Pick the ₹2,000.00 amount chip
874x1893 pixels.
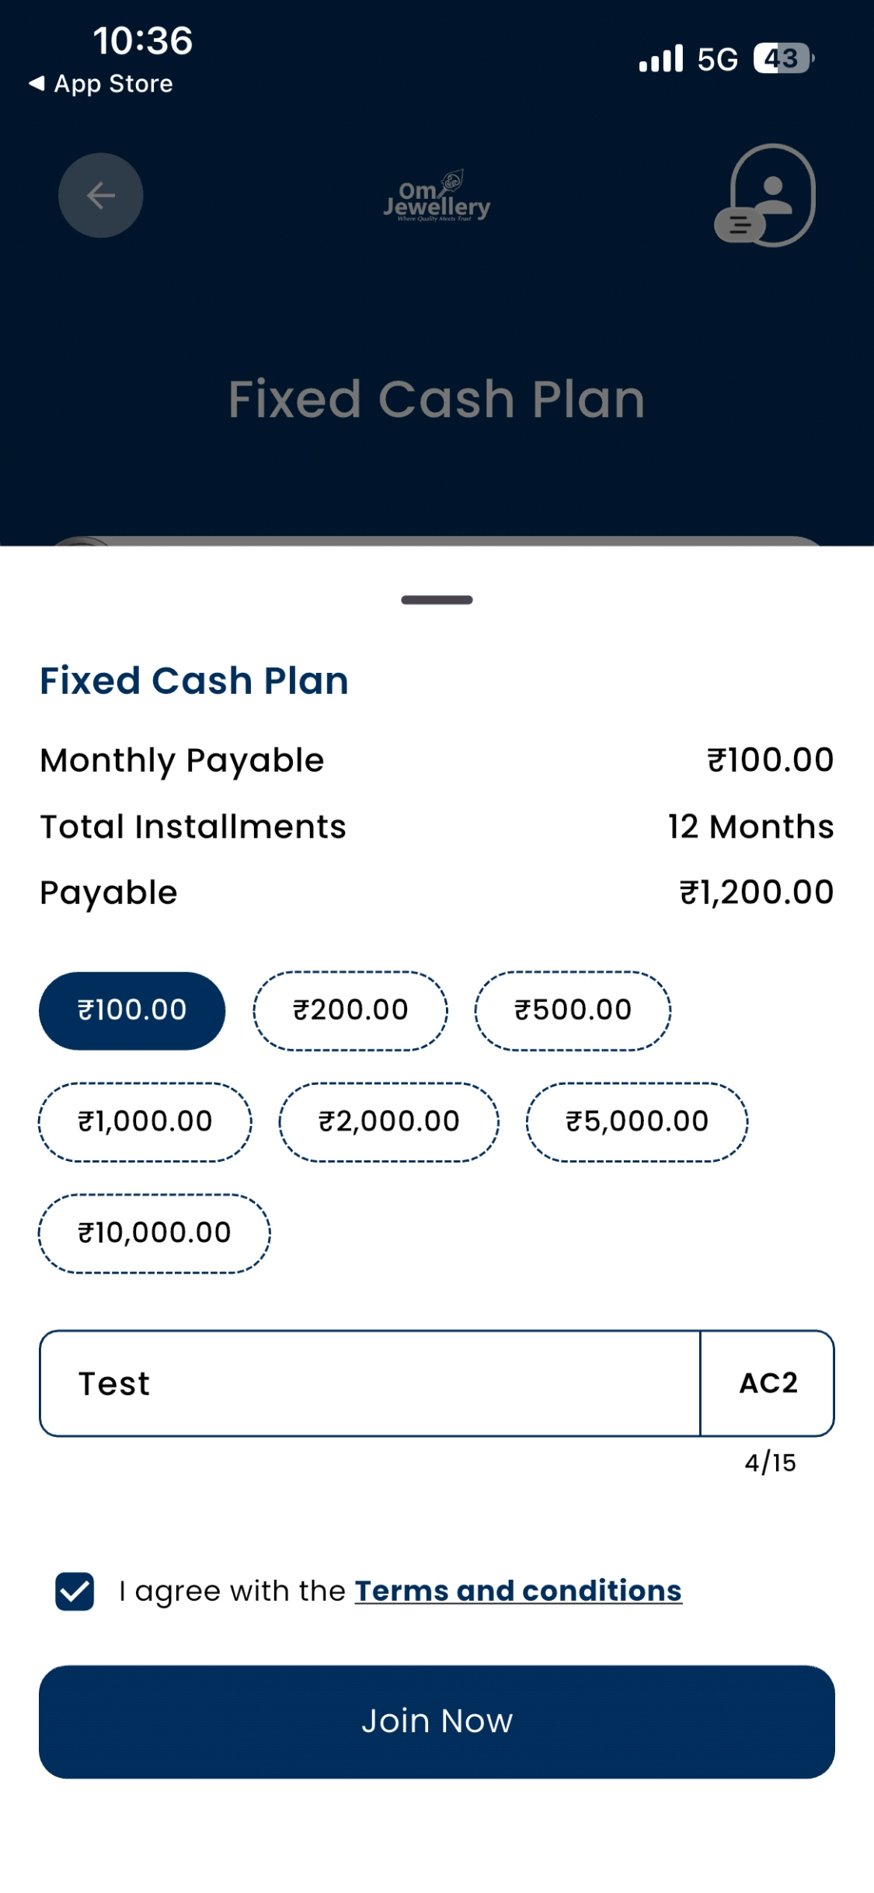pos(389,1121)
